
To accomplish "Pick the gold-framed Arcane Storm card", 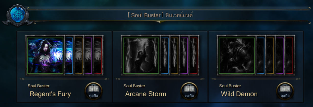I will tap(175, 56).
